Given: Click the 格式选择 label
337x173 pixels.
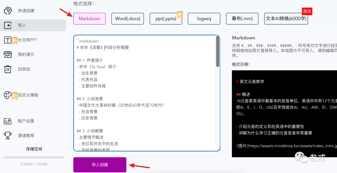Looking at the screenshot, I should click(84, 3).
